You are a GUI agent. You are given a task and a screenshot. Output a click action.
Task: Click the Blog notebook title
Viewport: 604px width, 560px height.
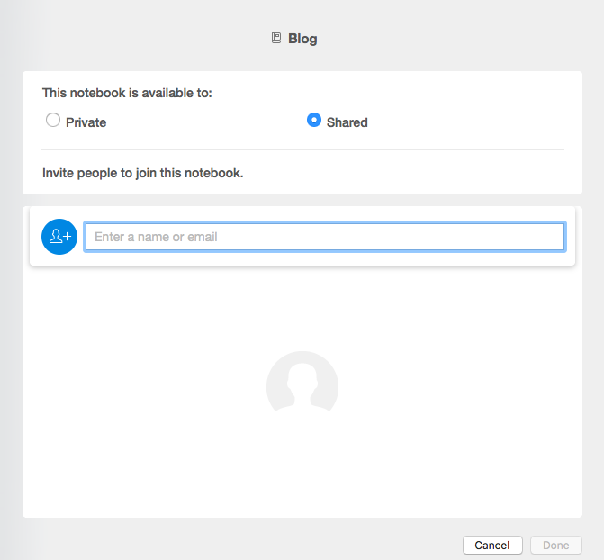tap(302, 39)
